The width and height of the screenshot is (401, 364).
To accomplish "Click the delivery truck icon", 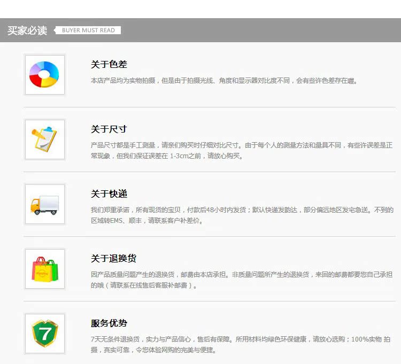I will pos(45,204).
